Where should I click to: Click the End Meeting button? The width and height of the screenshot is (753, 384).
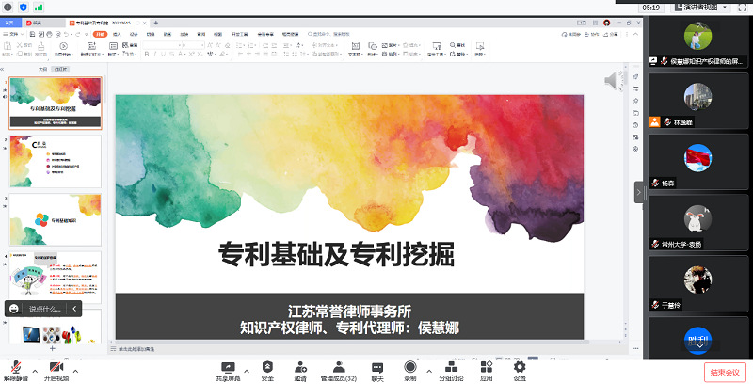click(x=725, y=373)
